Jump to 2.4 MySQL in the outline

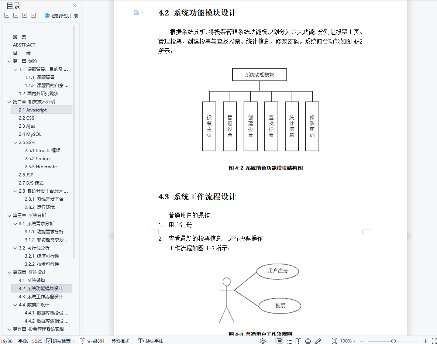tap(30, 134)
